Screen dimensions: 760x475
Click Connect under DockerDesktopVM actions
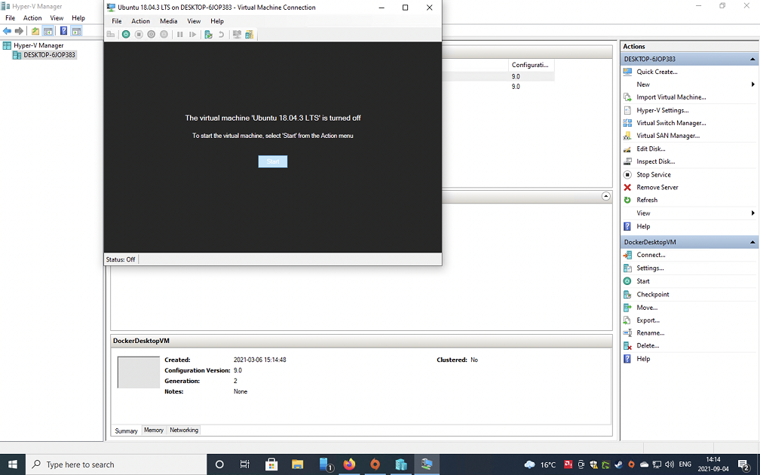coord(651,255)
